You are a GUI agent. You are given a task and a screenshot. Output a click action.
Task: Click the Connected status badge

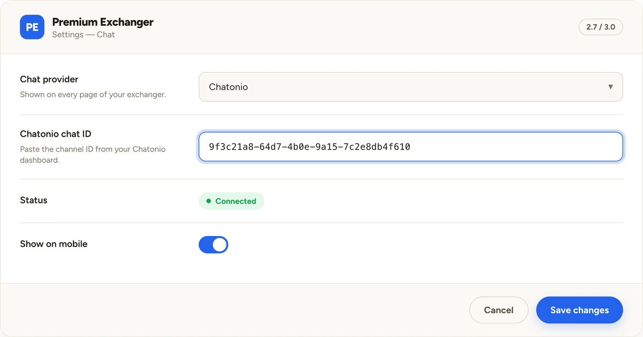point(231,201)
